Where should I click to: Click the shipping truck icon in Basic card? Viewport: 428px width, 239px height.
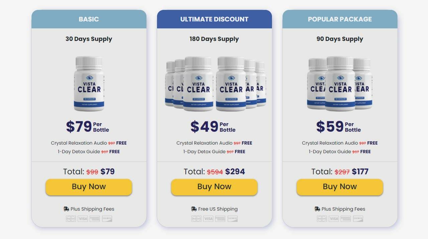point(66,209)
